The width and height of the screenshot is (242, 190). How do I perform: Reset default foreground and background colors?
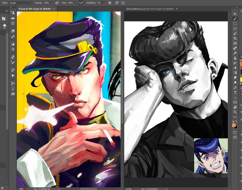point(233,121)
